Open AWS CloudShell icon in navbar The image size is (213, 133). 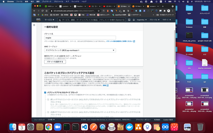[129, 20]
